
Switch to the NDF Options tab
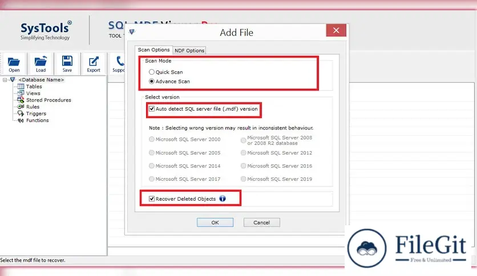(x=189, y=50)
